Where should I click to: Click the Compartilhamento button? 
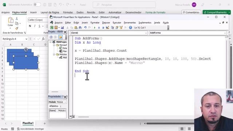pos(215,12)
